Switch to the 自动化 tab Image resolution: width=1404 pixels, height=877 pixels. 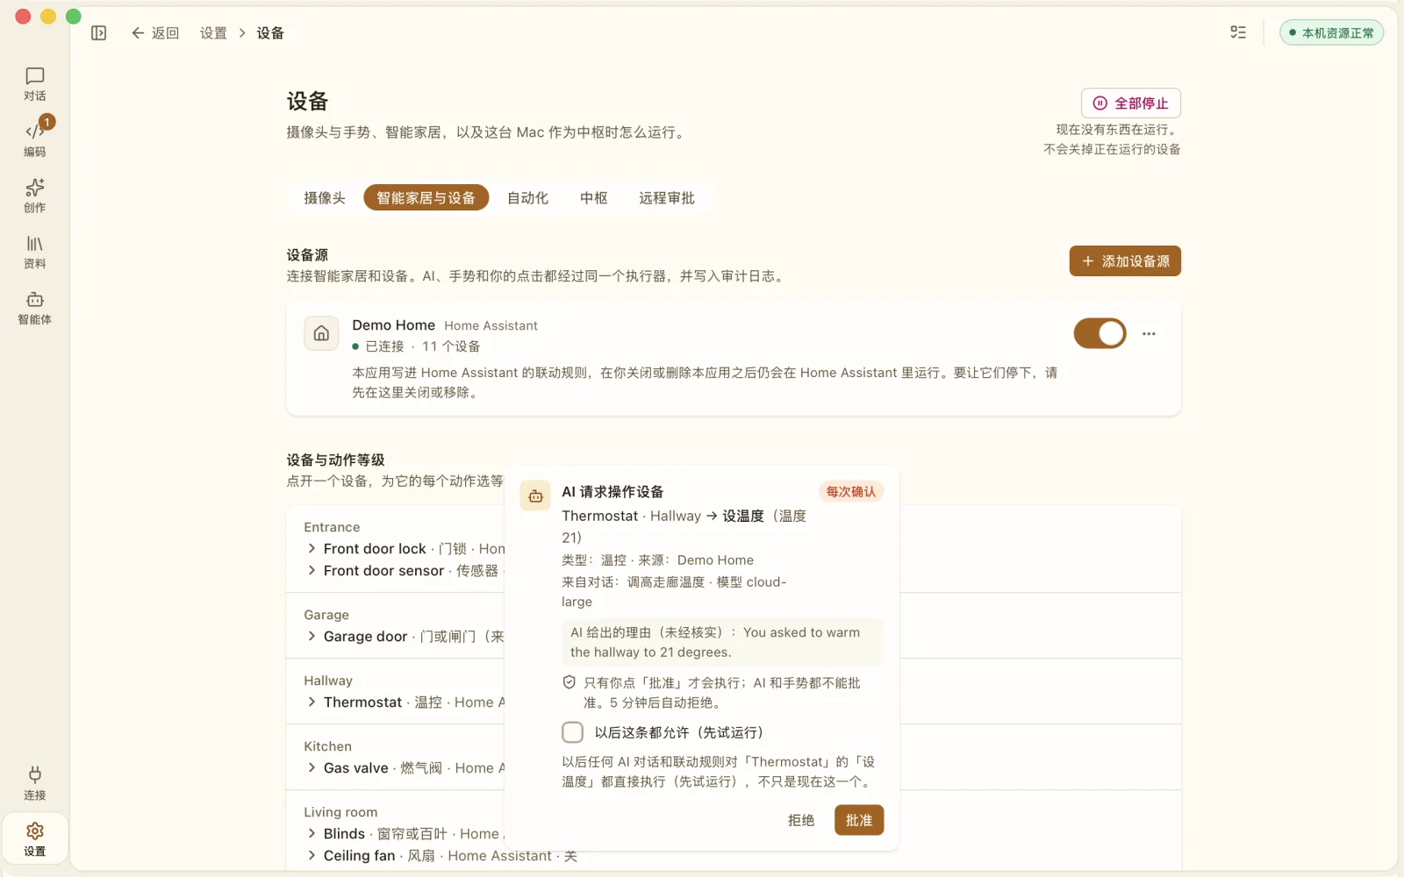tap(527, 198)
